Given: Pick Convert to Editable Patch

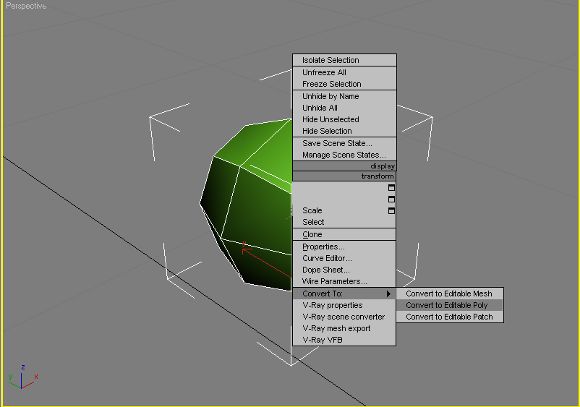Looking at the screenshot, I should point(450,317).
